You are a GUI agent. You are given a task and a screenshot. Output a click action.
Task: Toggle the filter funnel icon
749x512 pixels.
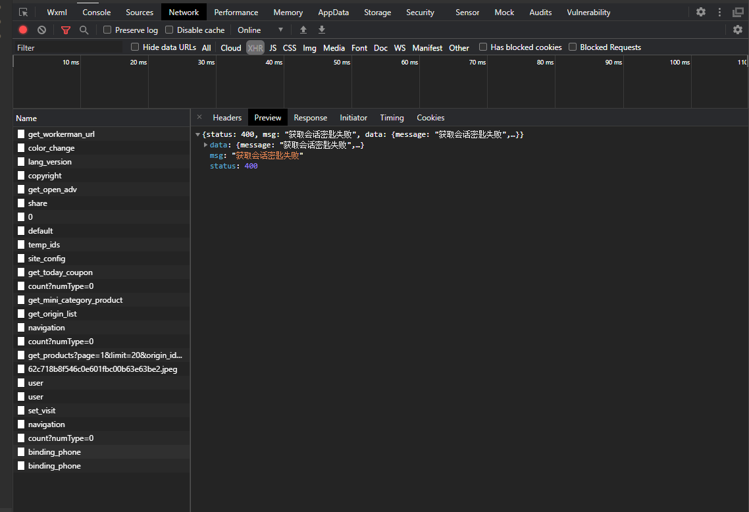(66, 30)
